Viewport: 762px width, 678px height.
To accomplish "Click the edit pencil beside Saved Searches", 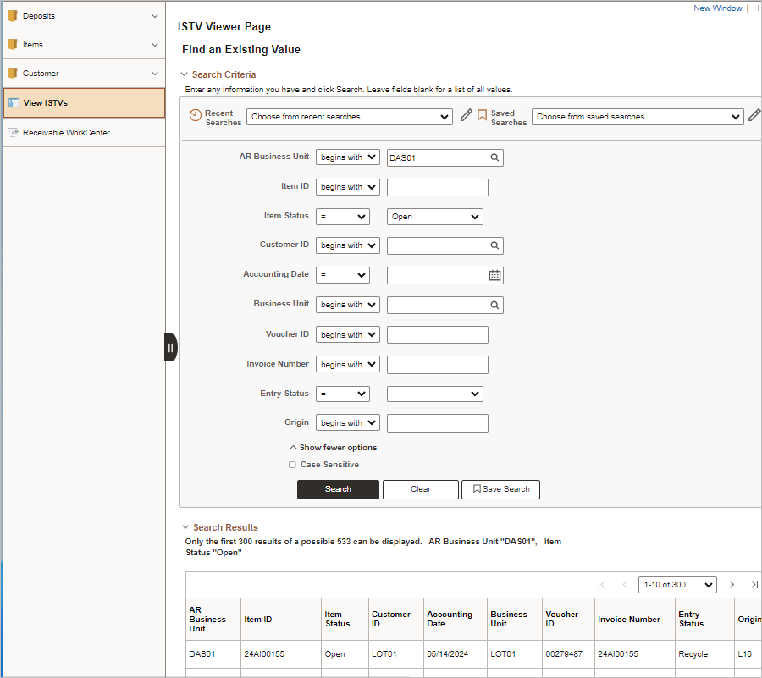I will pyautogui.click(x=754, y=115).
